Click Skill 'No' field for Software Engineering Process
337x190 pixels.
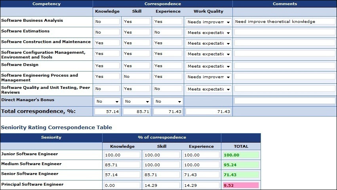pyautogui.click(x=137, y=76)
